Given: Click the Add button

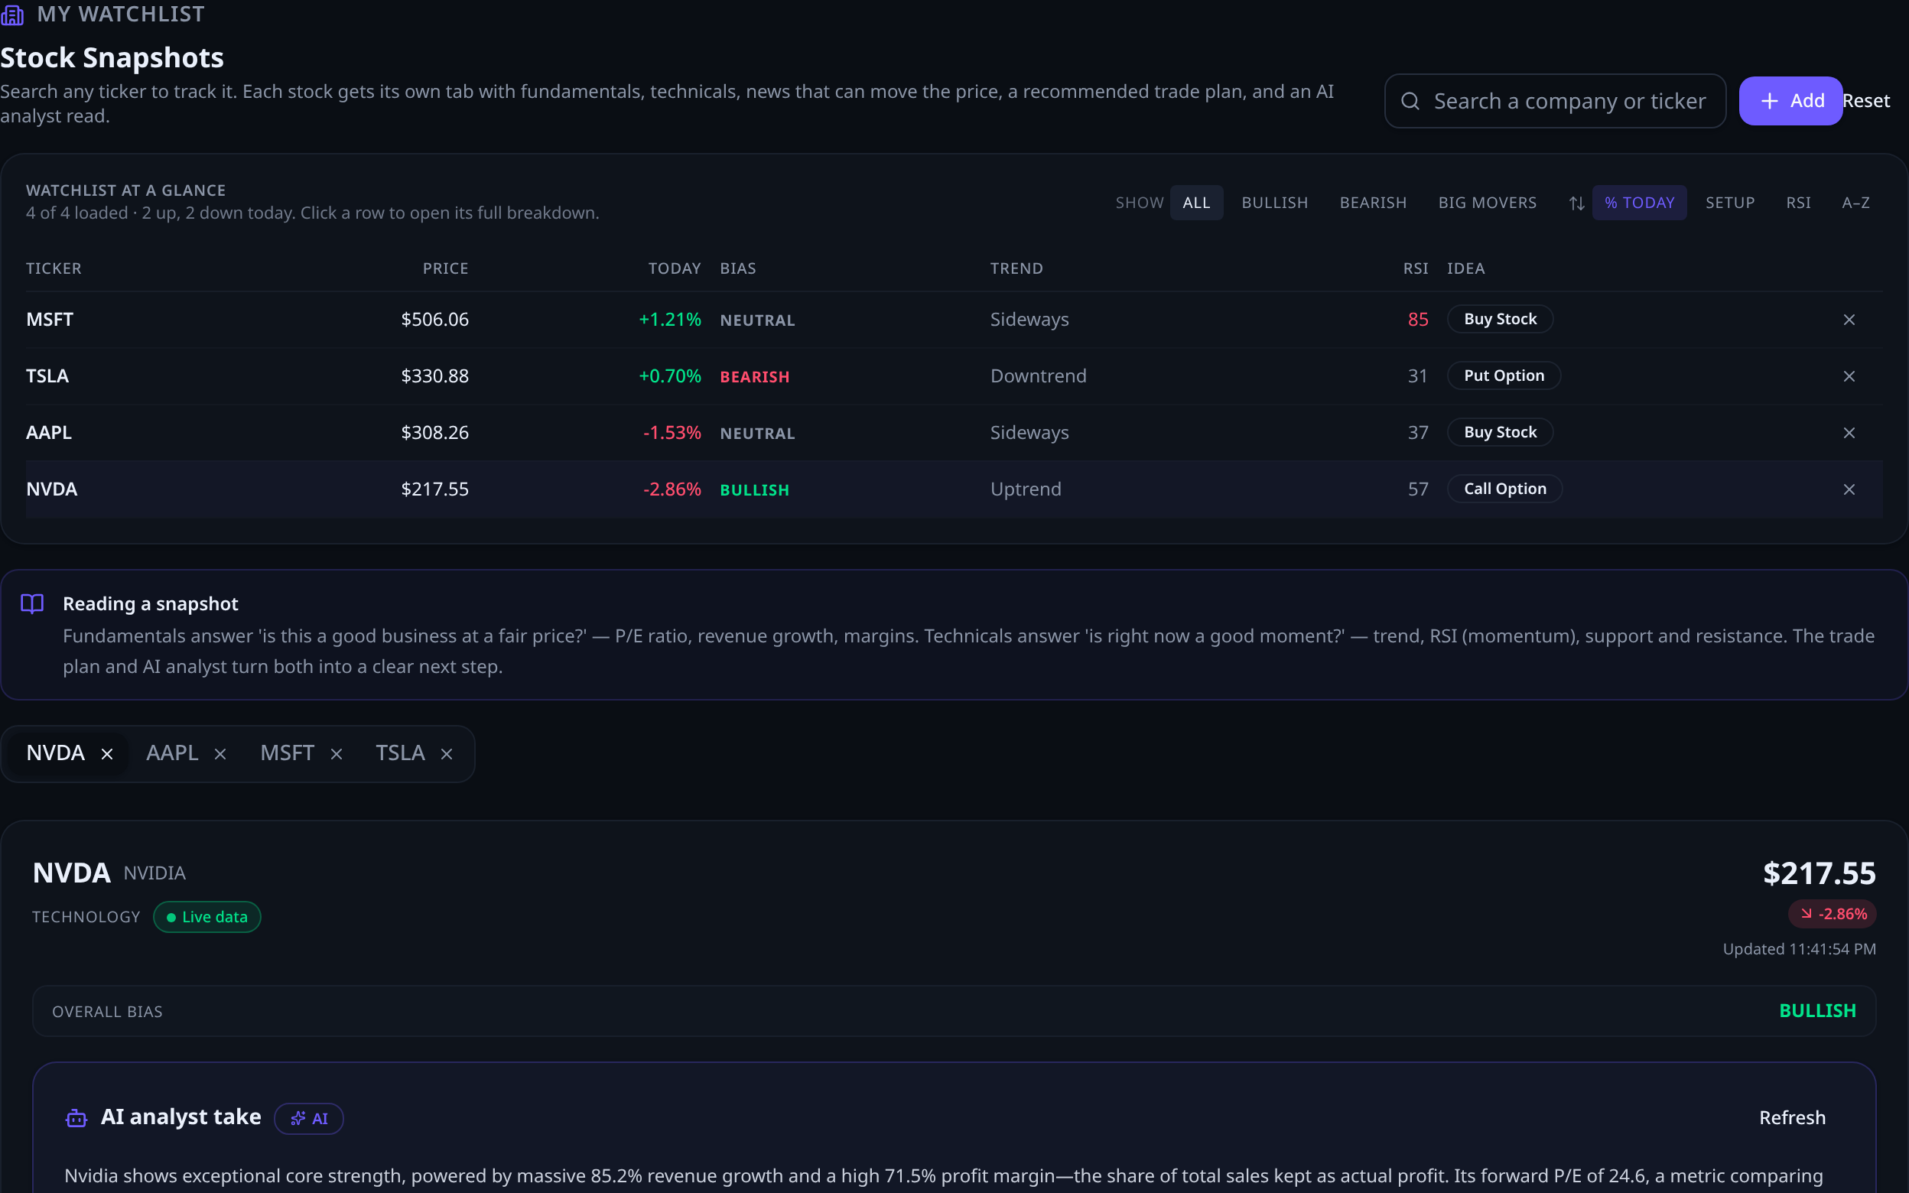Looking at the screenshot, I should point(1790,101).
